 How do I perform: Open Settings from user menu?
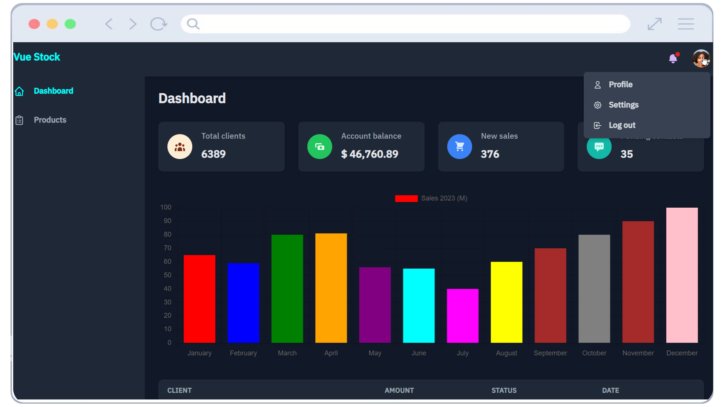click(x=623, y=105)
